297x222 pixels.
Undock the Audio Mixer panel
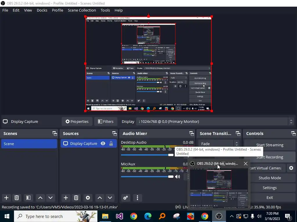(192, 134)
